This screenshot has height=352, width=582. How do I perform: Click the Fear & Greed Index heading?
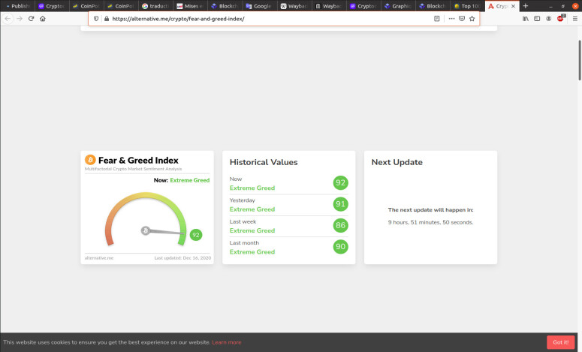pos(138,160)
